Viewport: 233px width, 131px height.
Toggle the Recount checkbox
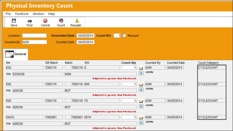tap(124, 36)
